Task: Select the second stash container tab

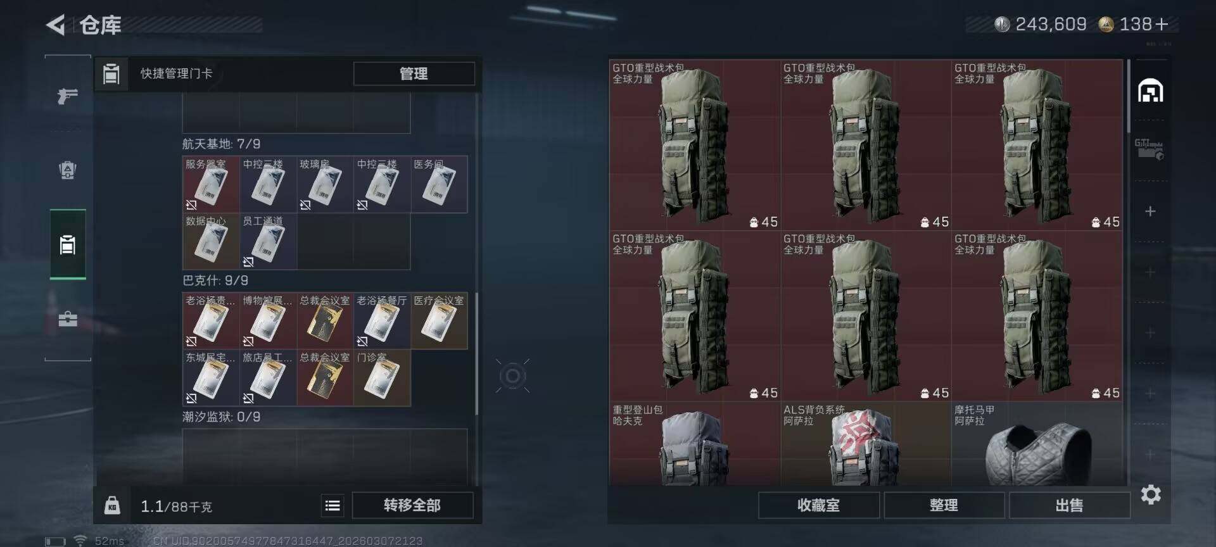Action: pyautogui.click(x=1149, y=149)
